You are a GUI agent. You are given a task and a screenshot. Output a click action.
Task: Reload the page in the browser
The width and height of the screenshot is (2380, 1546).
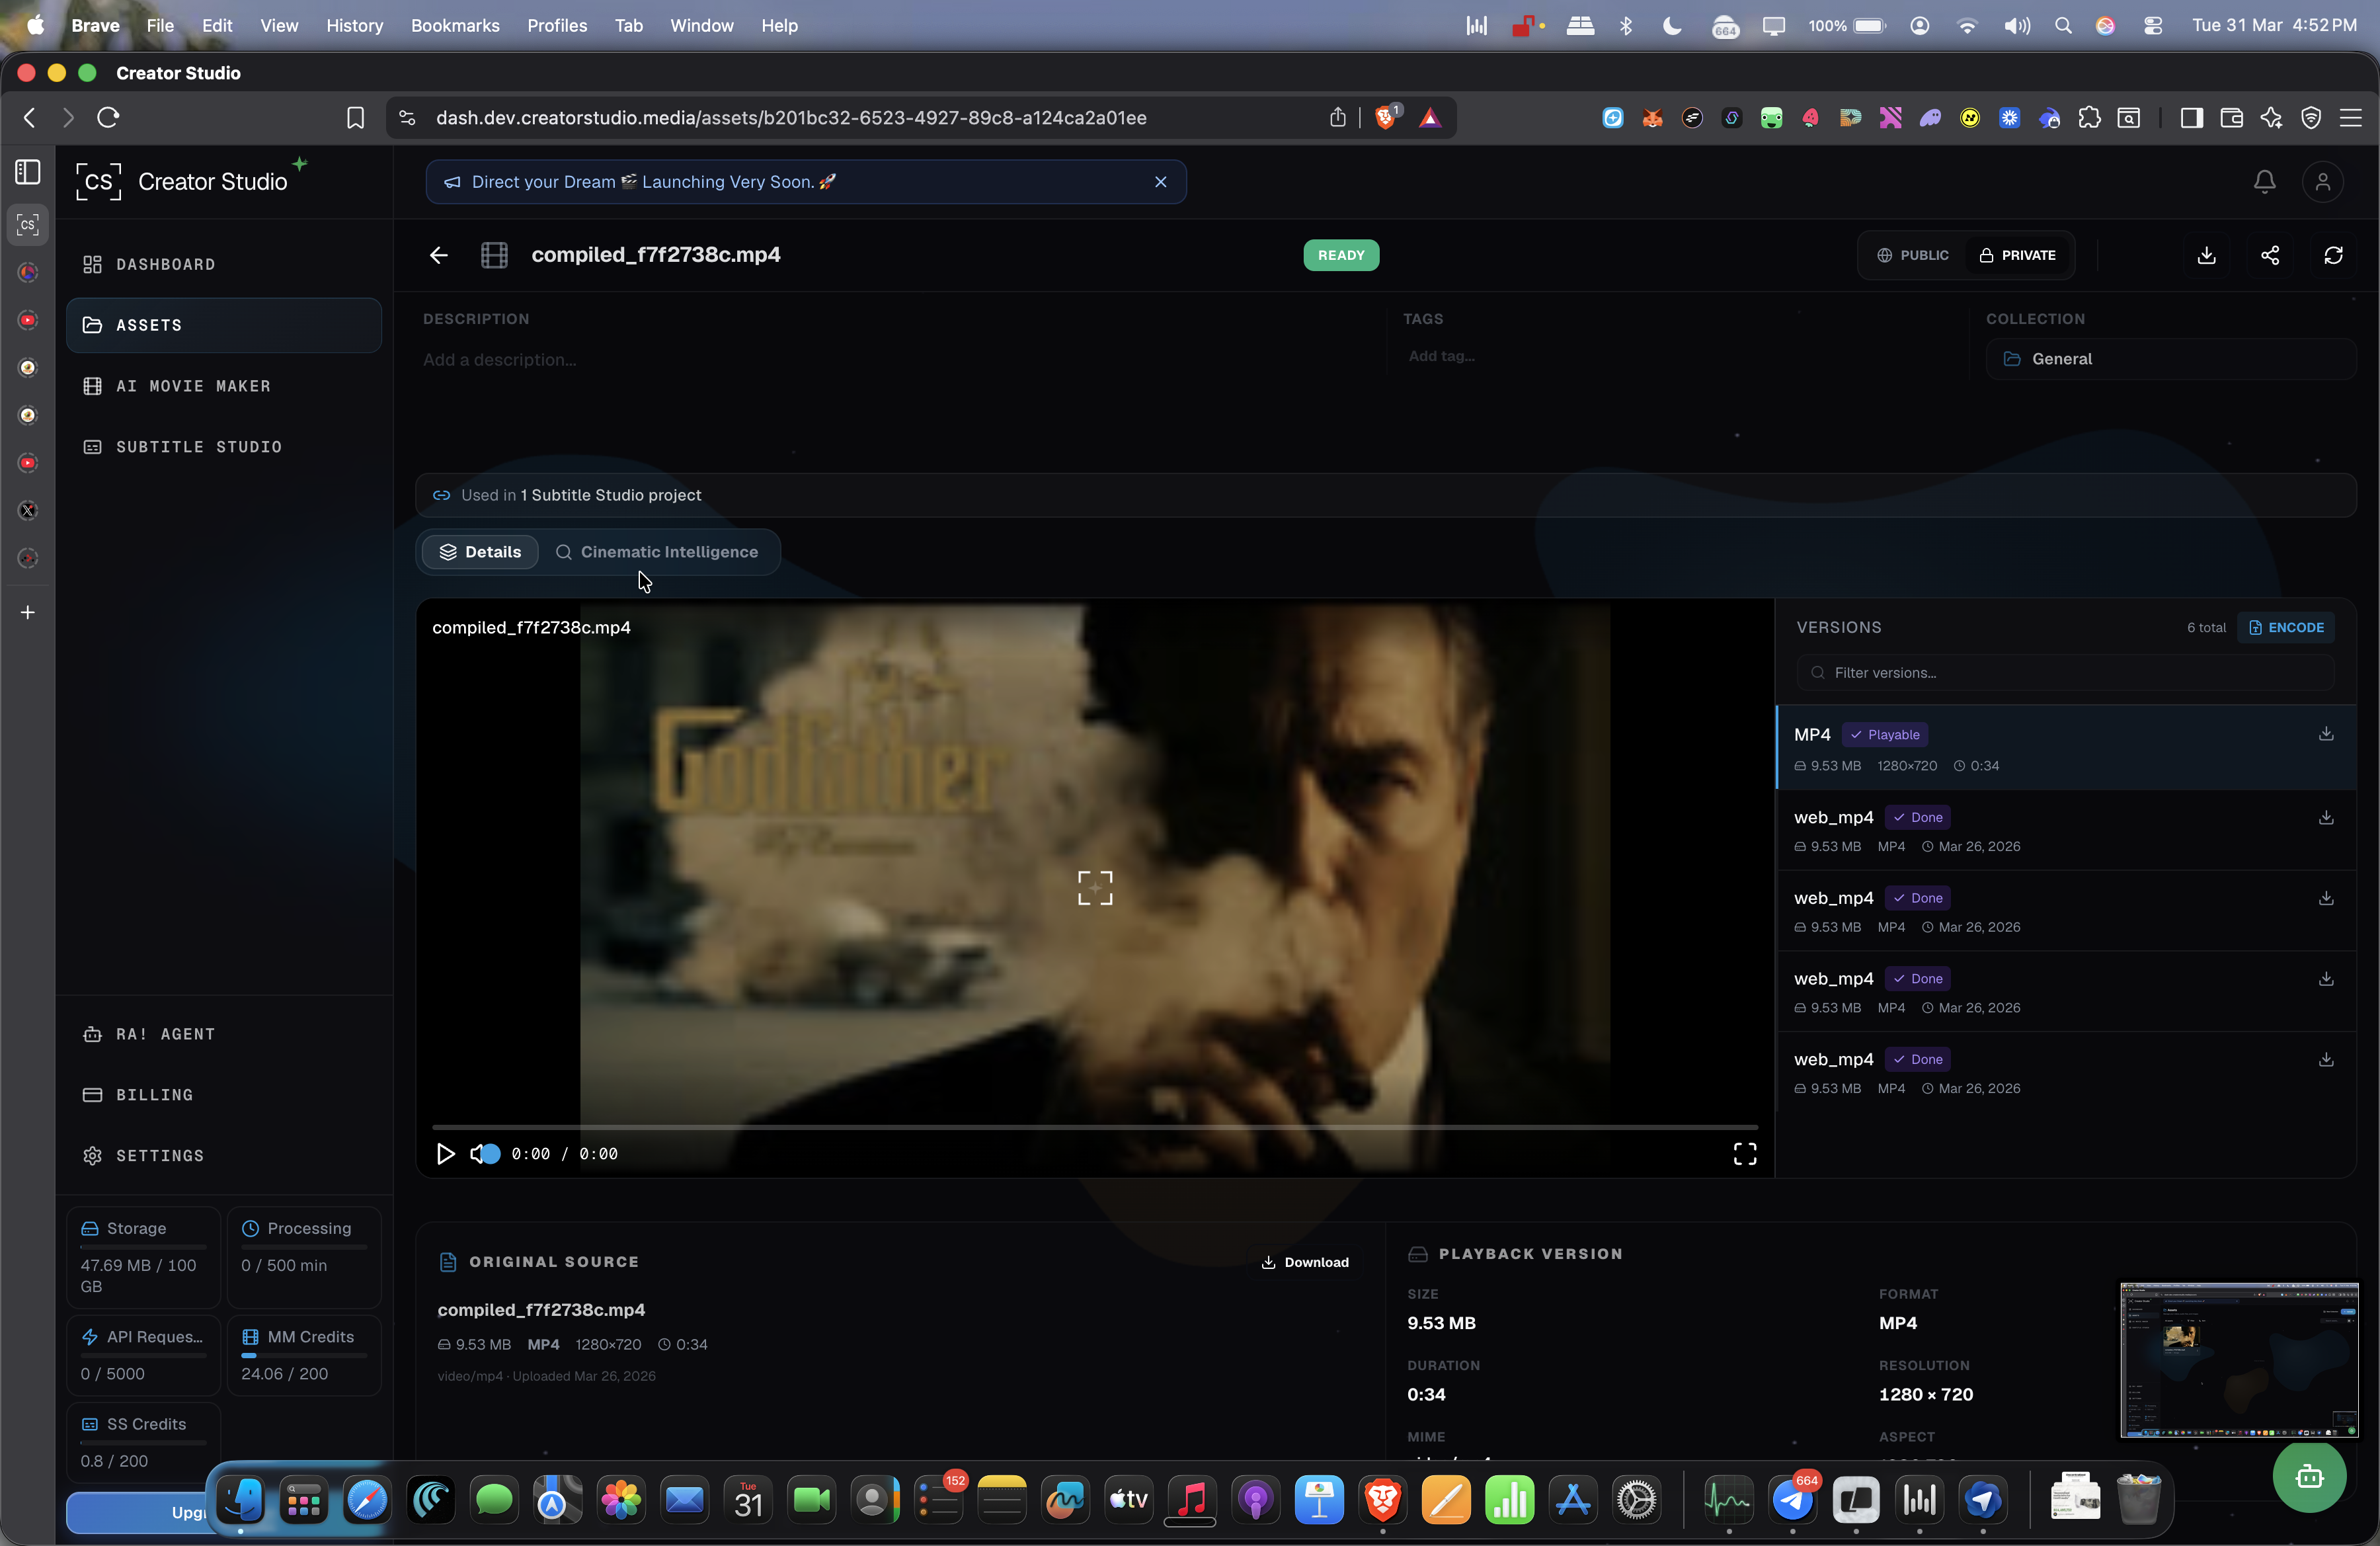(108, 118)
